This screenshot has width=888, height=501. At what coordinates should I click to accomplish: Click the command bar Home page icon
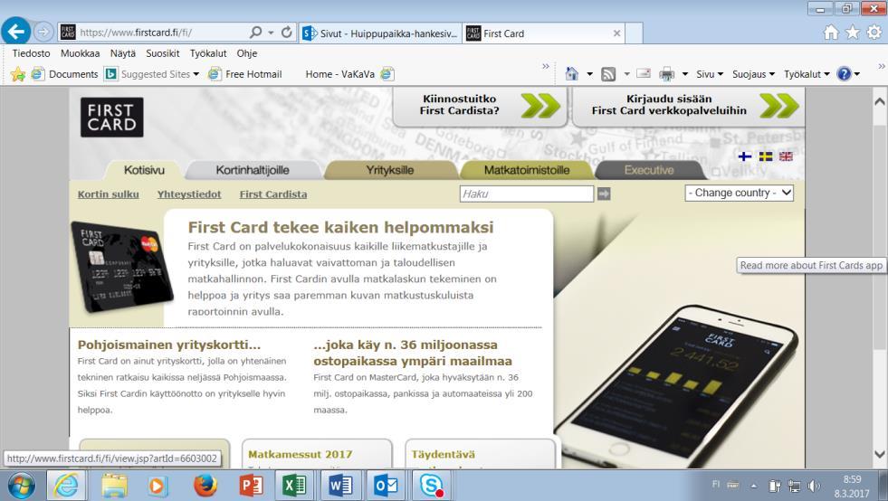pyautogui.click(x=572, y=73)
